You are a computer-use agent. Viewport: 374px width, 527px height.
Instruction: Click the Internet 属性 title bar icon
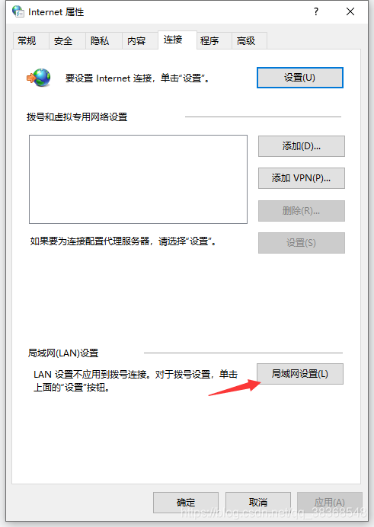click(x=18, y=11)
